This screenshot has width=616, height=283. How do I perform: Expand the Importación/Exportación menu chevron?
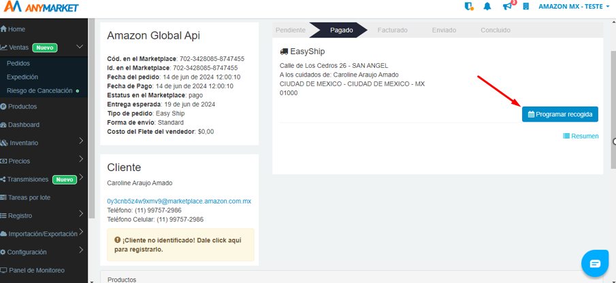click(x=81, y=231)
